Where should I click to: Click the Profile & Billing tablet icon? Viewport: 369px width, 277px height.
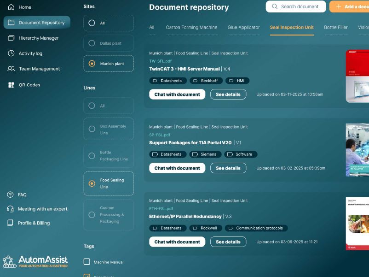tap(10, 223)
